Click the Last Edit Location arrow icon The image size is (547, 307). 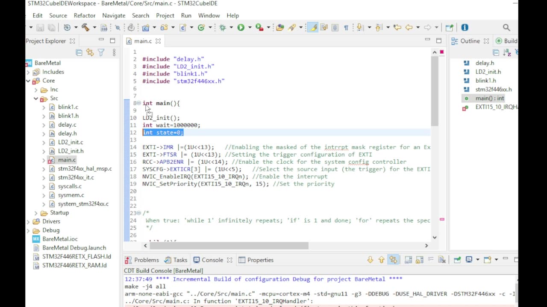point(397,27)
